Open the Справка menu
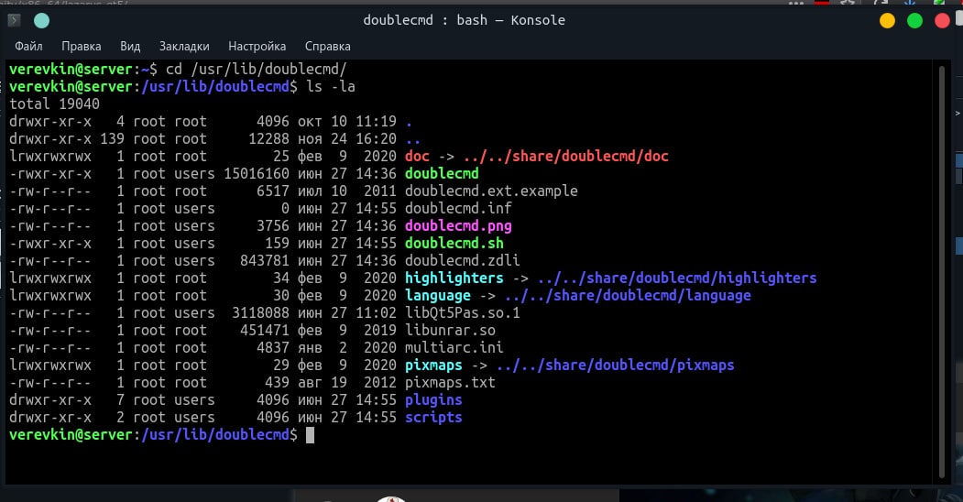The image size is (963, 502). coord(327,47)
